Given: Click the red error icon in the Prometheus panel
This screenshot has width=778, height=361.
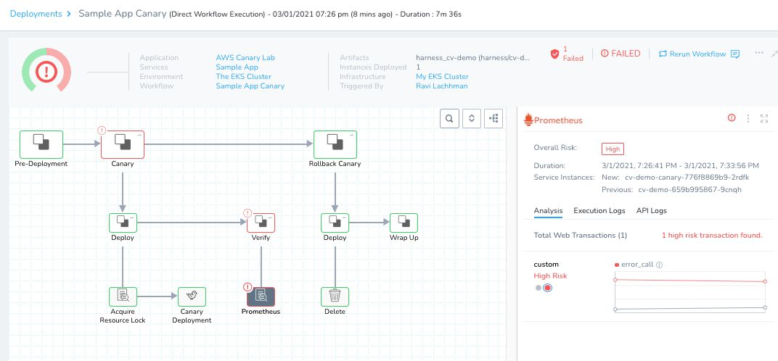Looking at the screenshot, I should [x=732, y=118].
